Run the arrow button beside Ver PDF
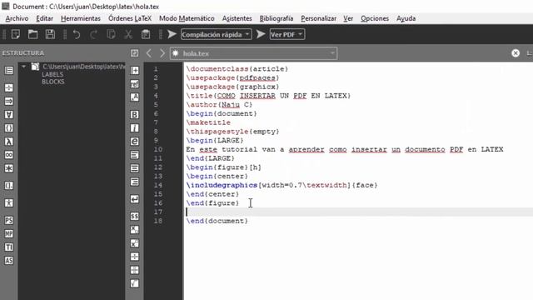The width and height of the screenshot is (533, 300). 261,34
